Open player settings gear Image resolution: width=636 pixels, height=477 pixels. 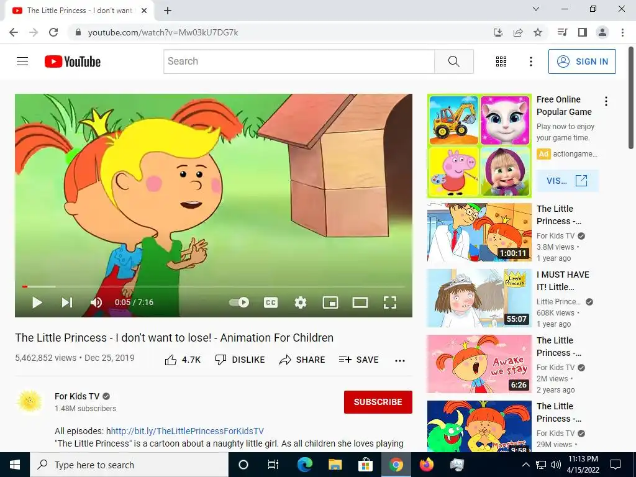tap(301, 302)
